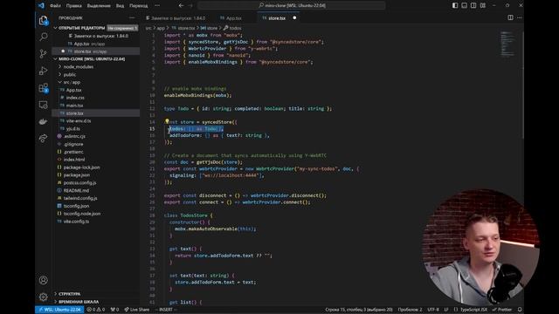
Task: Open the editor's more actions ellipsis
Action: coord(520,17)
